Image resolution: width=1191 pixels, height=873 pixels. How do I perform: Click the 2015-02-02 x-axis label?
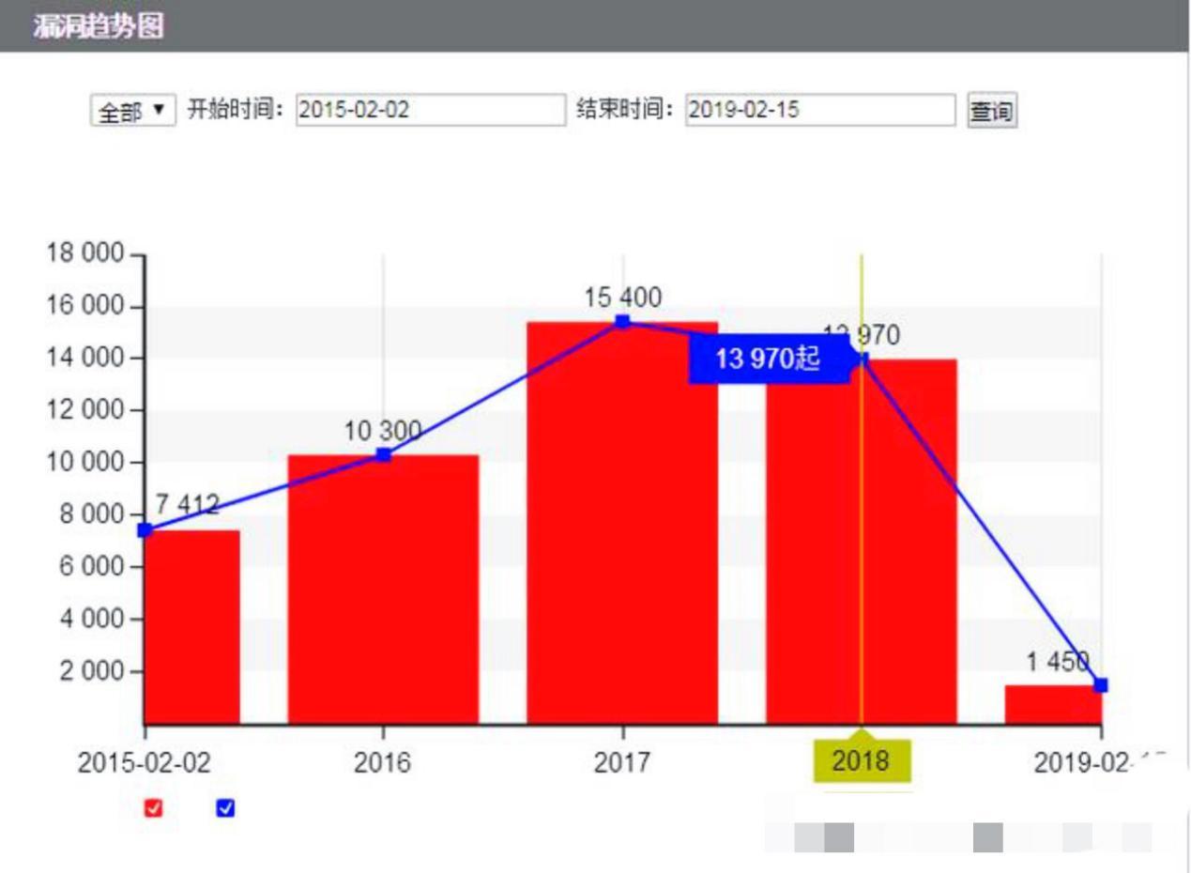point(145,761)
